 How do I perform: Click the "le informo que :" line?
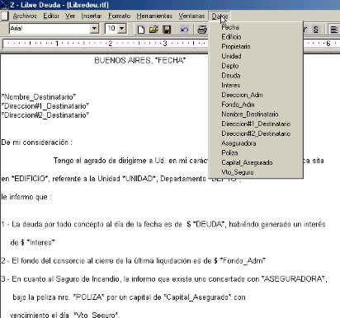point(26,197)
